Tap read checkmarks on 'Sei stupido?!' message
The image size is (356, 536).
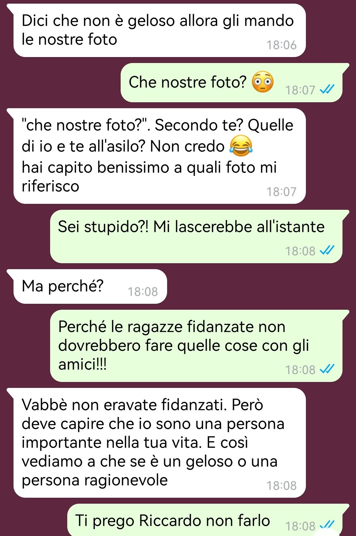pos(327,250)
